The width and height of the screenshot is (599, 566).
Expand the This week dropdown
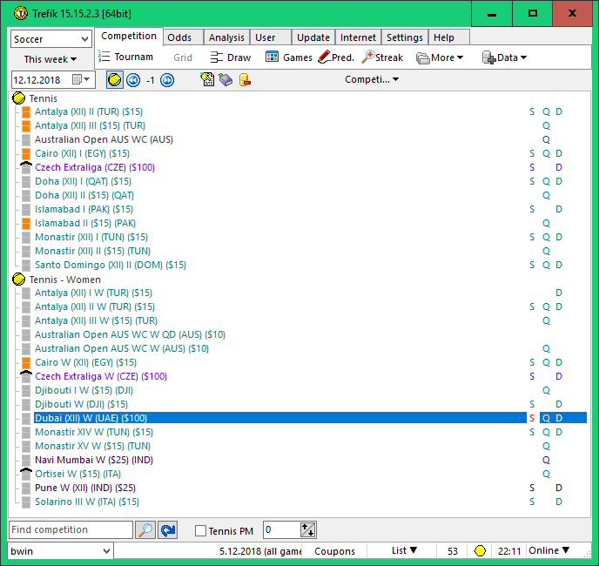50,59
